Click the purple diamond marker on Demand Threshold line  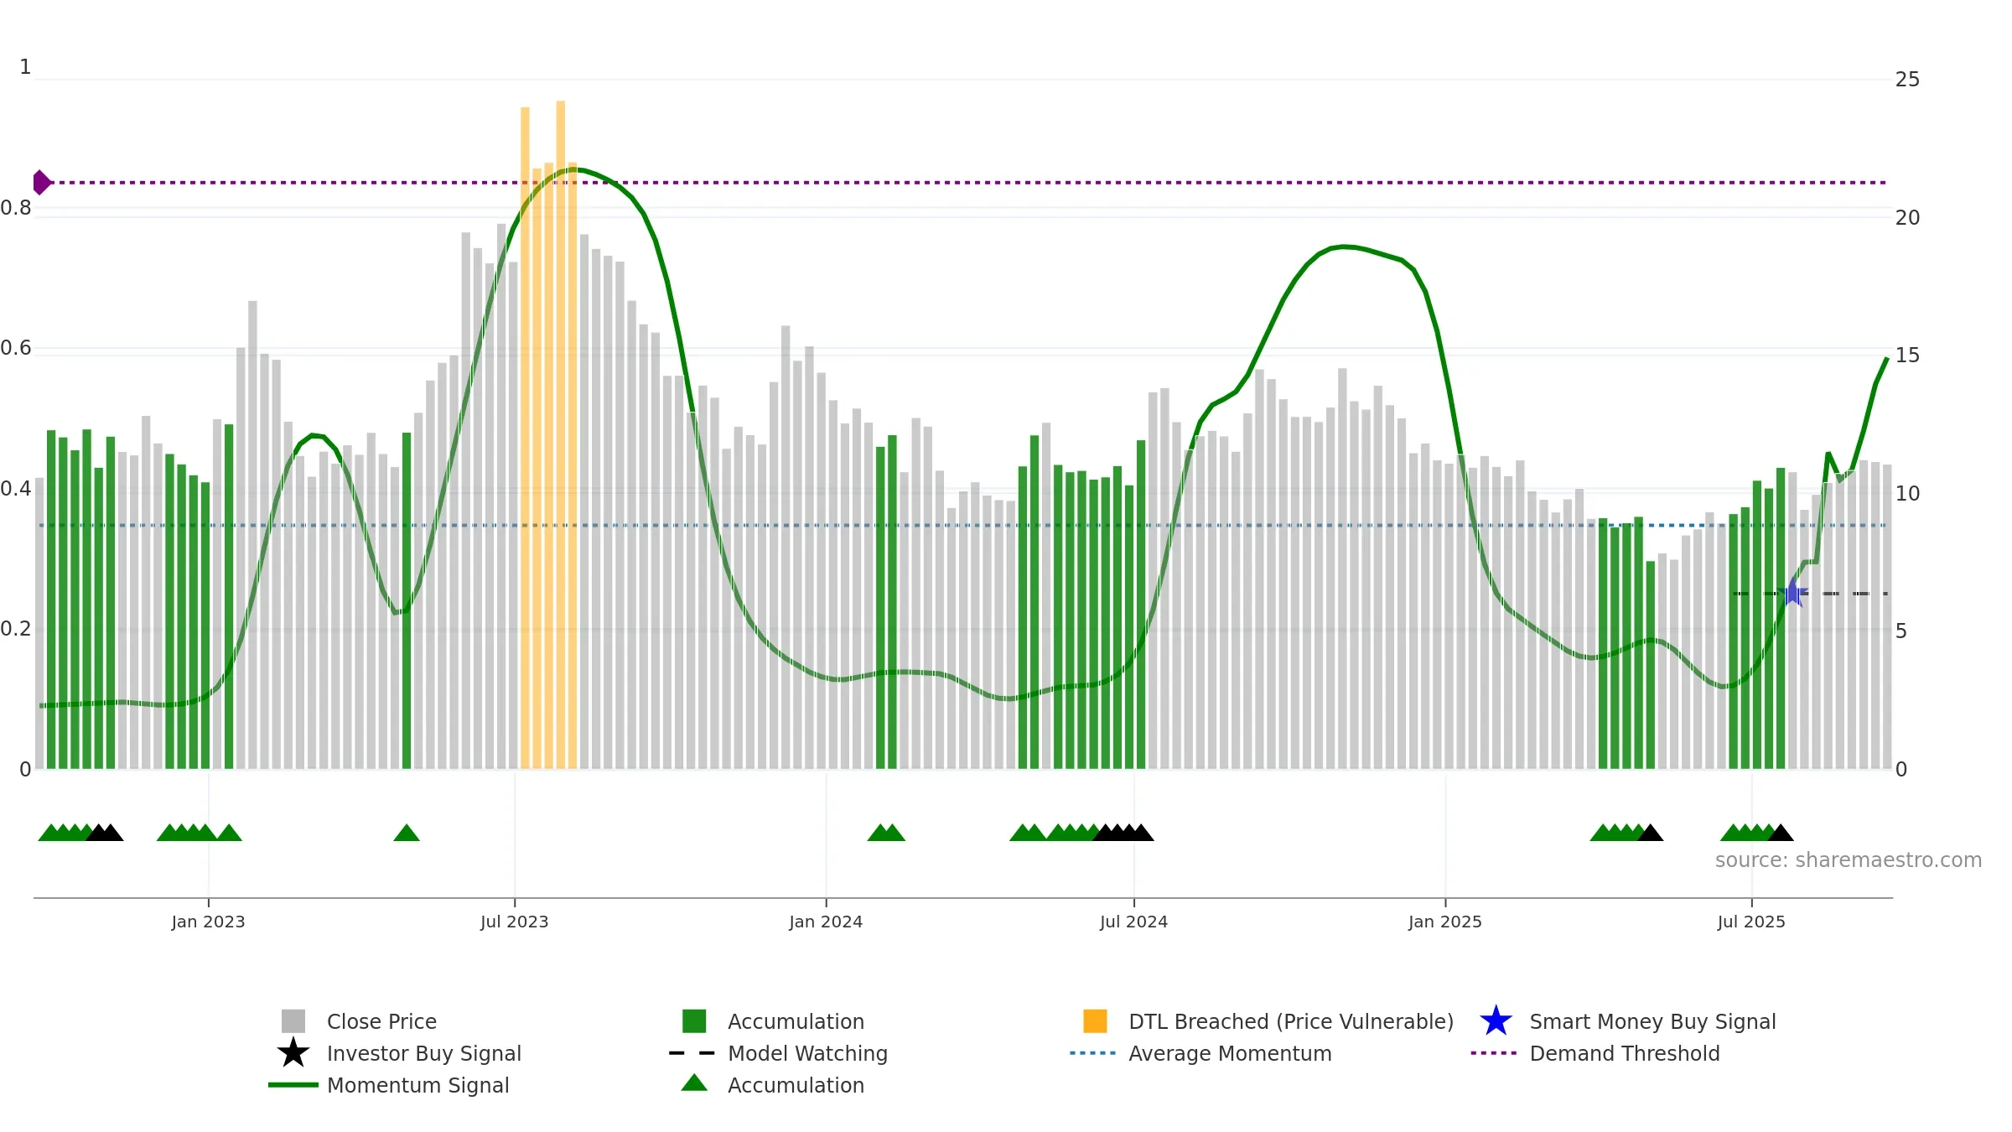point(41,182)
